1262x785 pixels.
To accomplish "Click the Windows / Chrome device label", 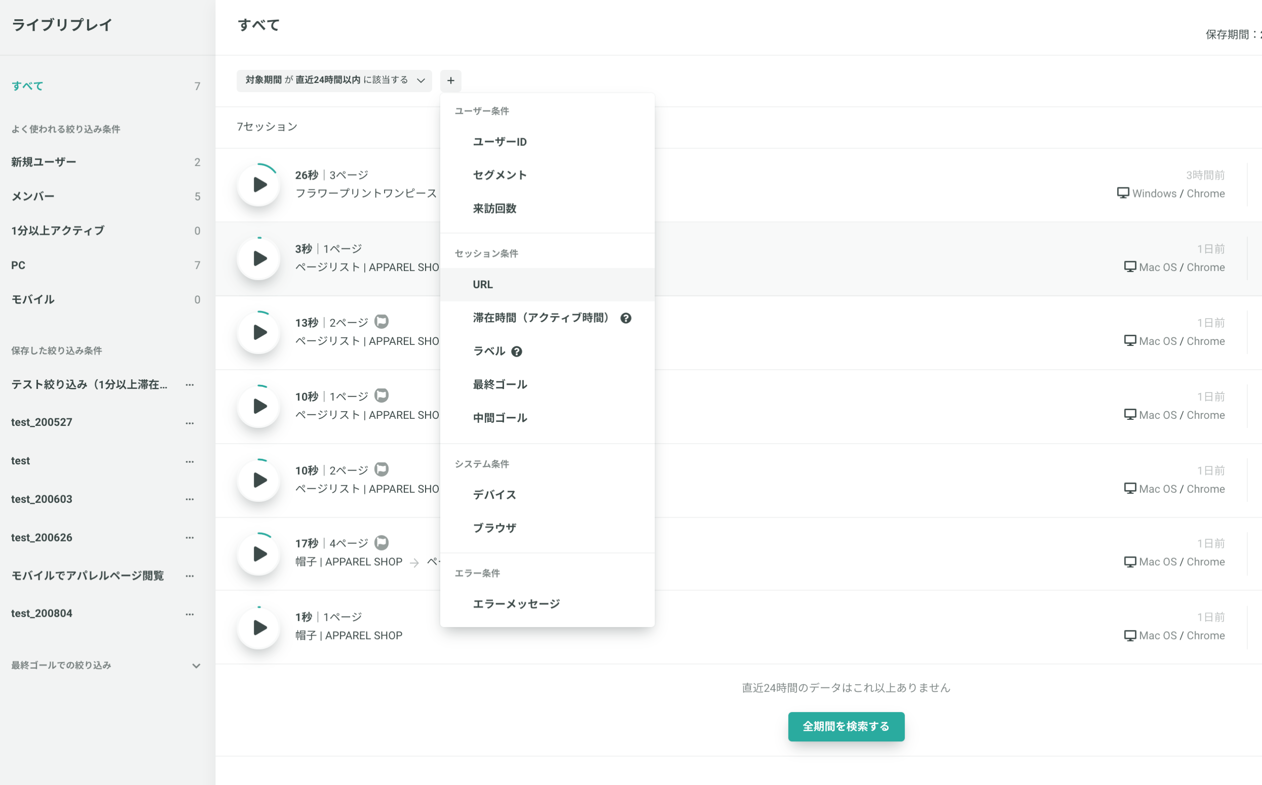I will click(1178, 193).
